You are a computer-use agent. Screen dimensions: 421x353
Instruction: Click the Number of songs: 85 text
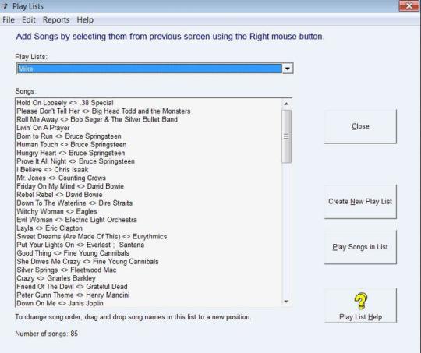pos(47,334)
